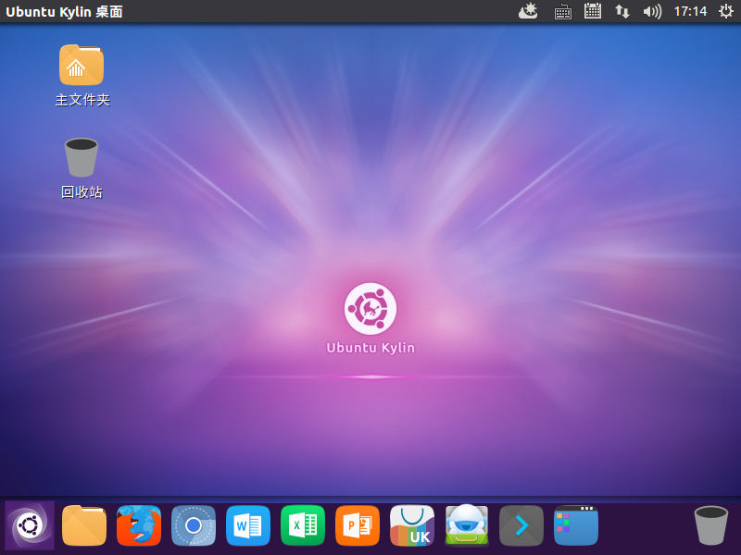The height and width of the screenshot is (555, 741).
Task: Launch the Youker Assistant
Action: pos(466,525)
